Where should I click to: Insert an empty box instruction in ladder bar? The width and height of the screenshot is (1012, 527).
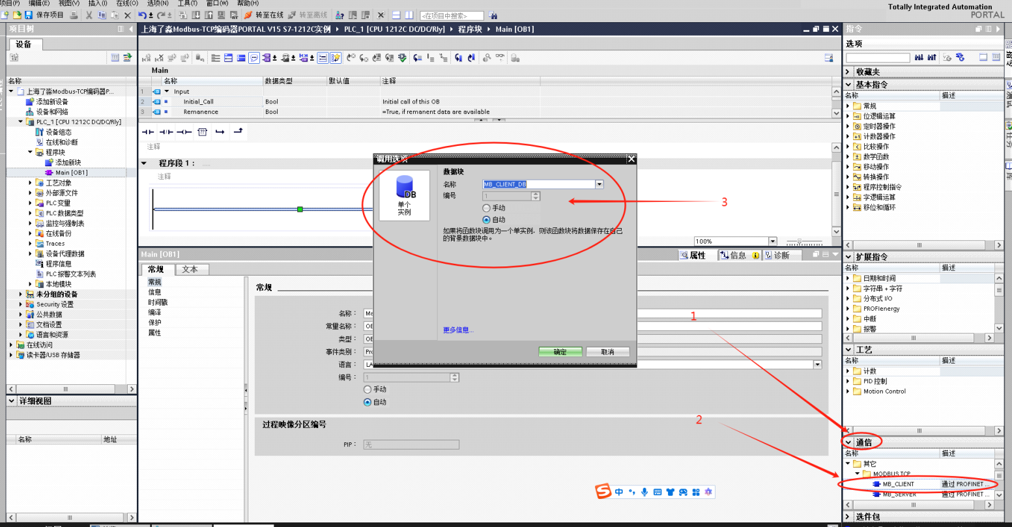coord(202,132)
